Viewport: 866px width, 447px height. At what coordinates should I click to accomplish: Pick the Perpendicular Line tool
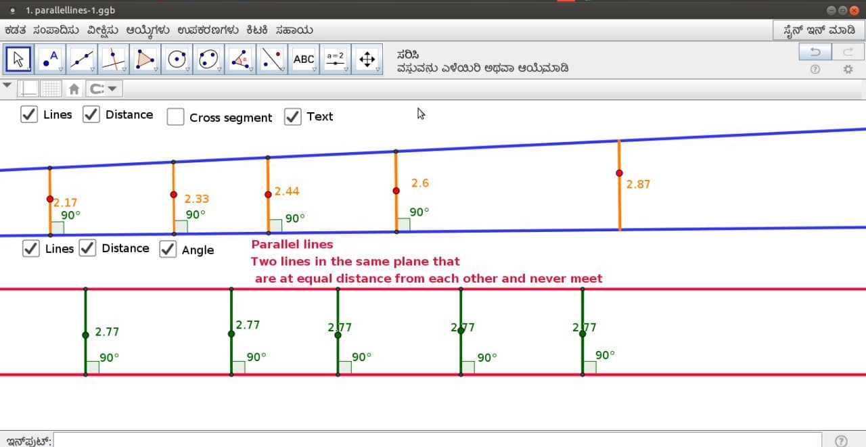tap(114, 60)
